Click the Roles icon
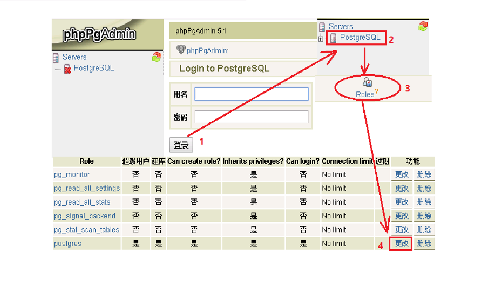This screenshot has height=282, width=501. [x=367, y=83]
